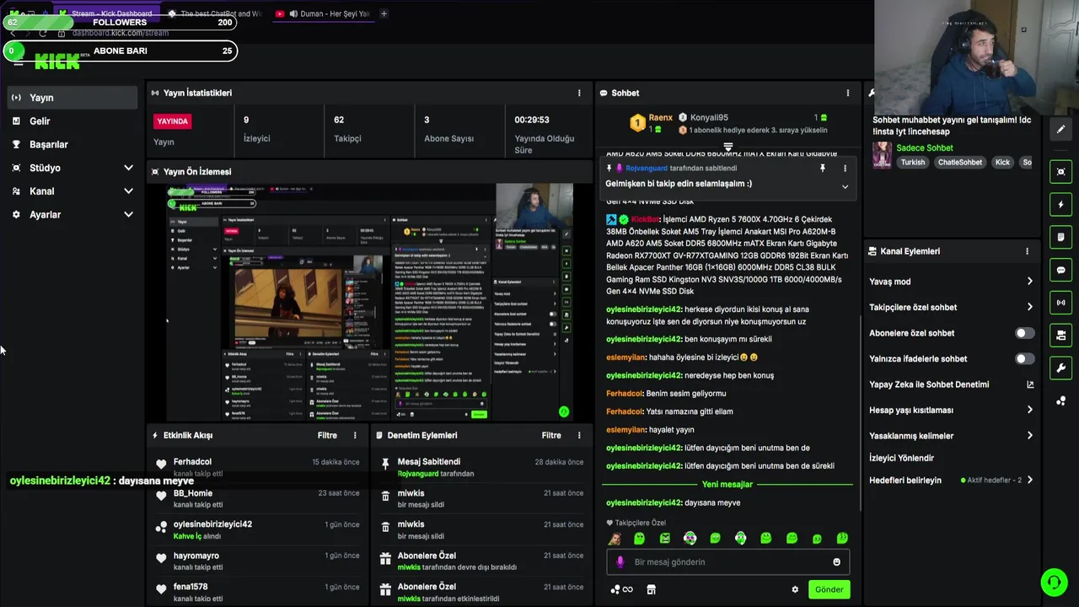The image size is (1079, 607).
Task: Click the document note icon in right rail
Action: click(x=1060, y=237)
